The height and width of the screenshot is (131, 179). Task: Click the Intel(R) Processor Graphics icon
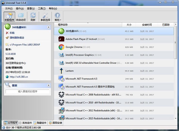tap(61, 55)
